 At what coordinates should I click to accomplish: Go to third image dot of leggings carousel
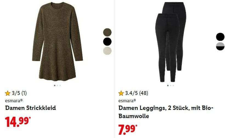pyautogui.click(x=173, y=85)
